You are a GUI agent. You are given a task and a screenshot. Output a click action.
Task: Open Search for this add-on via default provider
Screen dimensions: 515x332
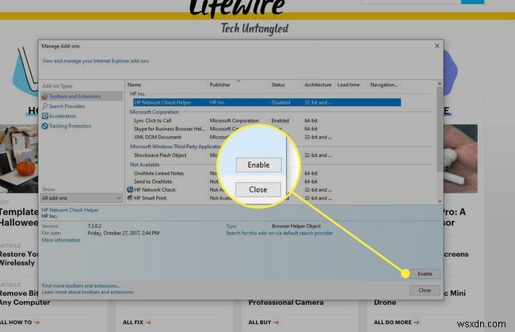coord(279,233)
